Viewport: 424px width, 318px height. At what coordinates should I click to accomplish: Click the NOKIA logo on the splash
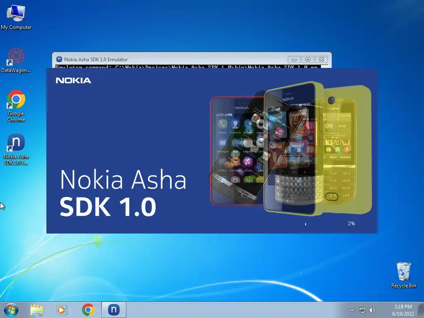coord(74,80)
